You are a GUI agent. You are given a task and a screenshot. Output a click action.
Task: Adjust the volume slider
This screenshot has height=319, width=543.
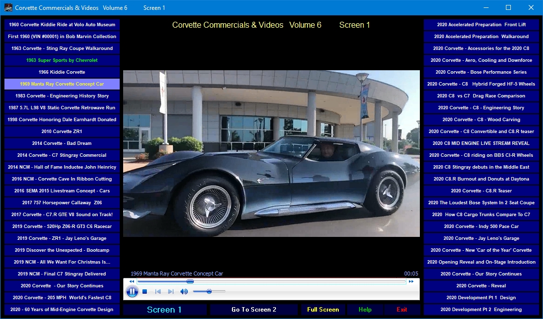pos(209,292)
